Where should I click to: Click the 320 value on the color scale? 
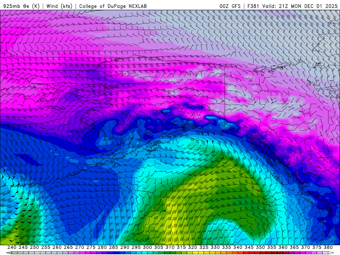click(x=193, y=247)
